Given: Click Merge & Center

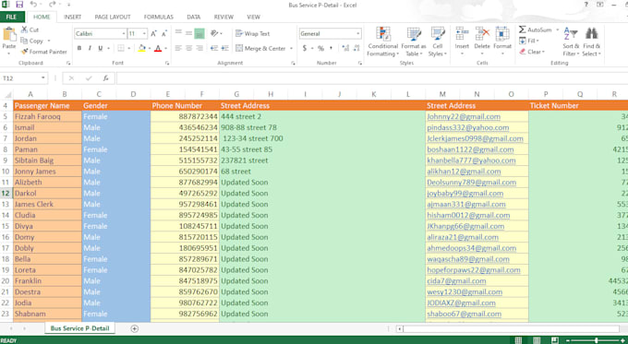Looking at the screenshot, I should tap(260, 48).
